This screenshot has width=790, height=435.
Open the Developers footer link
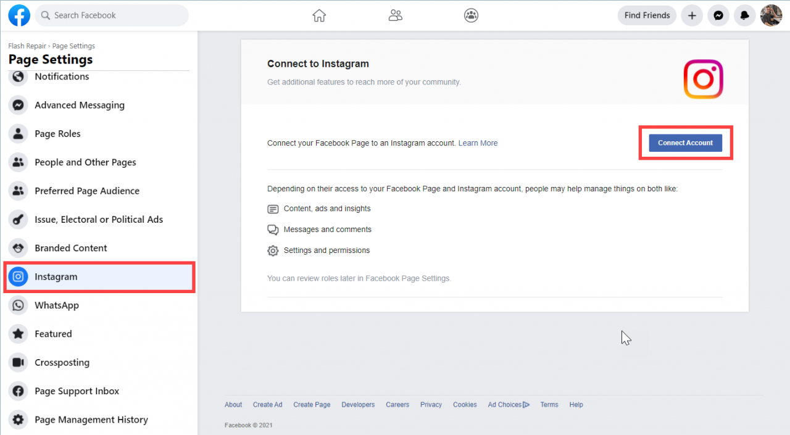click(x=358, y=405)
